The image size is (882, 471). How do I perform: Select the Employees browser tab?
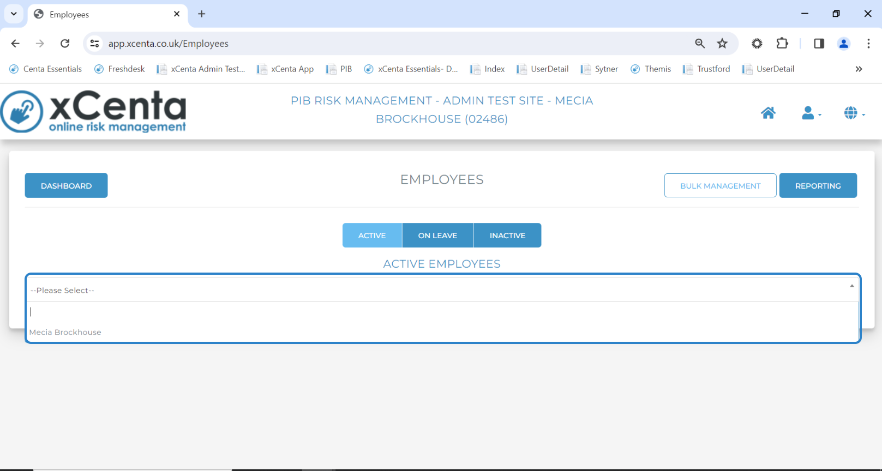(x=107, y=15)
